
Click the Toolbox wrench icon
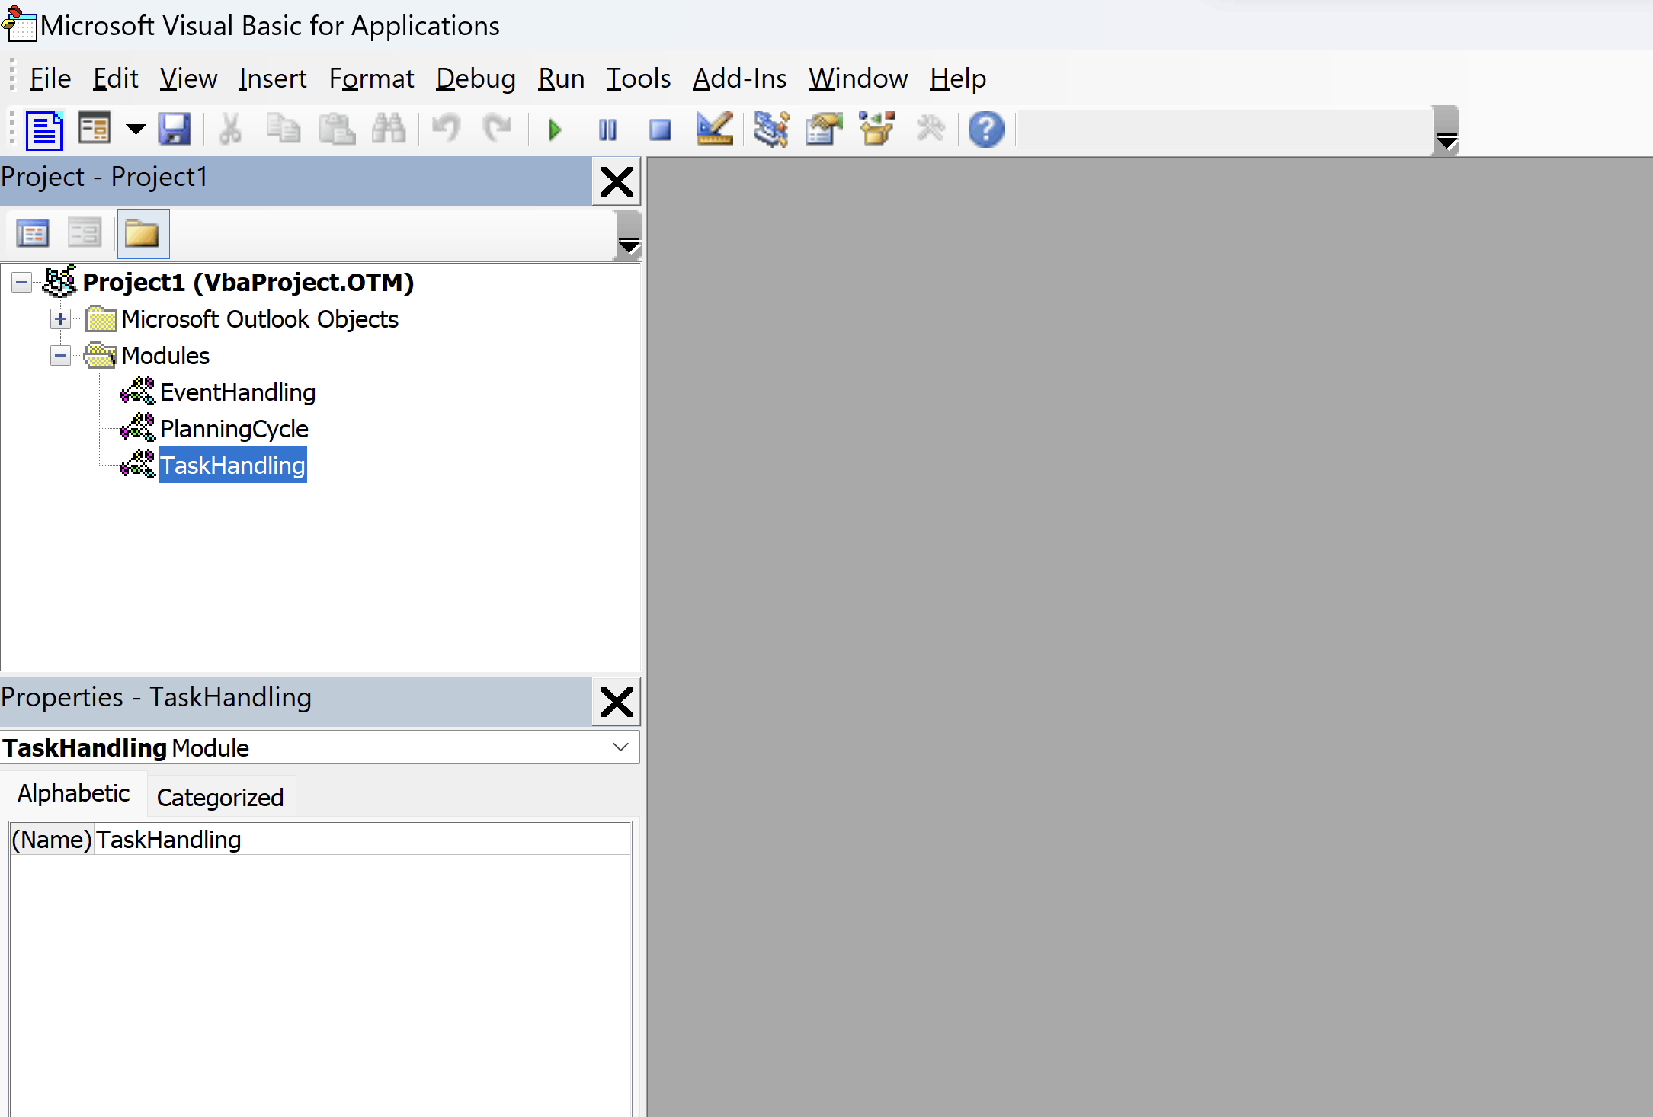(x=930, y=130)
